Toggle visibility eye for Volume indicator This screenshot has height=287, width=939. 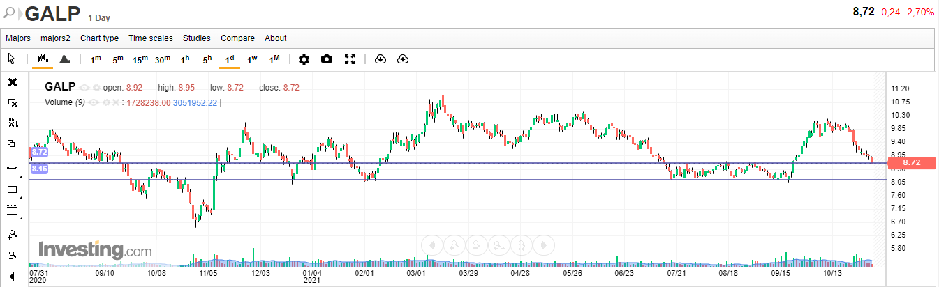[x=94, y=102]
